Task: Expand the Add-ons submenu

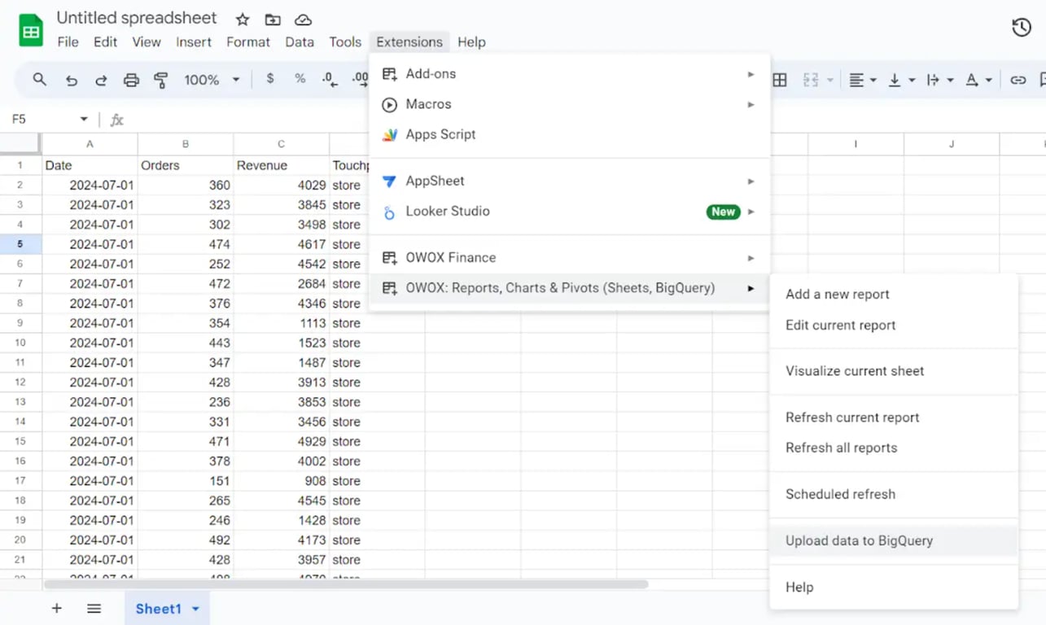Action: (570, 74)
